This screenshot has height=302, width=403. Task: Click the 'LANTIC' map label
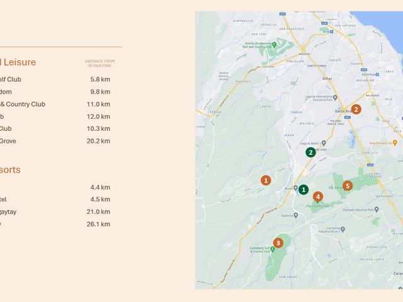tap(266, 106)
